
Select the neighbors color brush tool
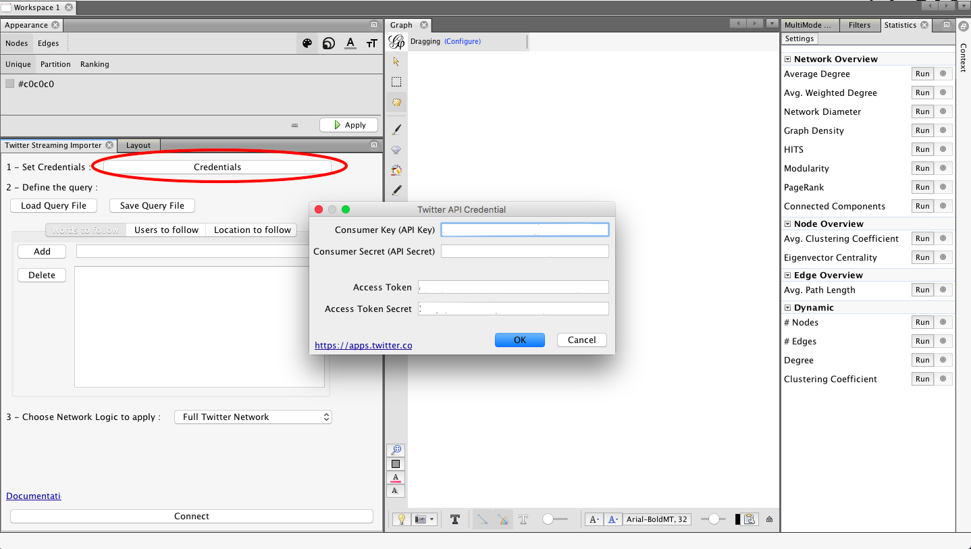pos(396,170)
